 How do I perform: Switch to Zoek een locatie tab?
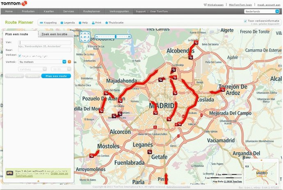(55, 34)
